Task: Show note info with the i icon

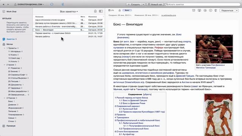Action: coord(211,11)
